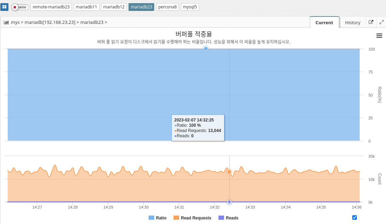The width and height of the screenshot is (386, 224).
Task: Switch to the mariadb12 instance
Action: point(114,7)
